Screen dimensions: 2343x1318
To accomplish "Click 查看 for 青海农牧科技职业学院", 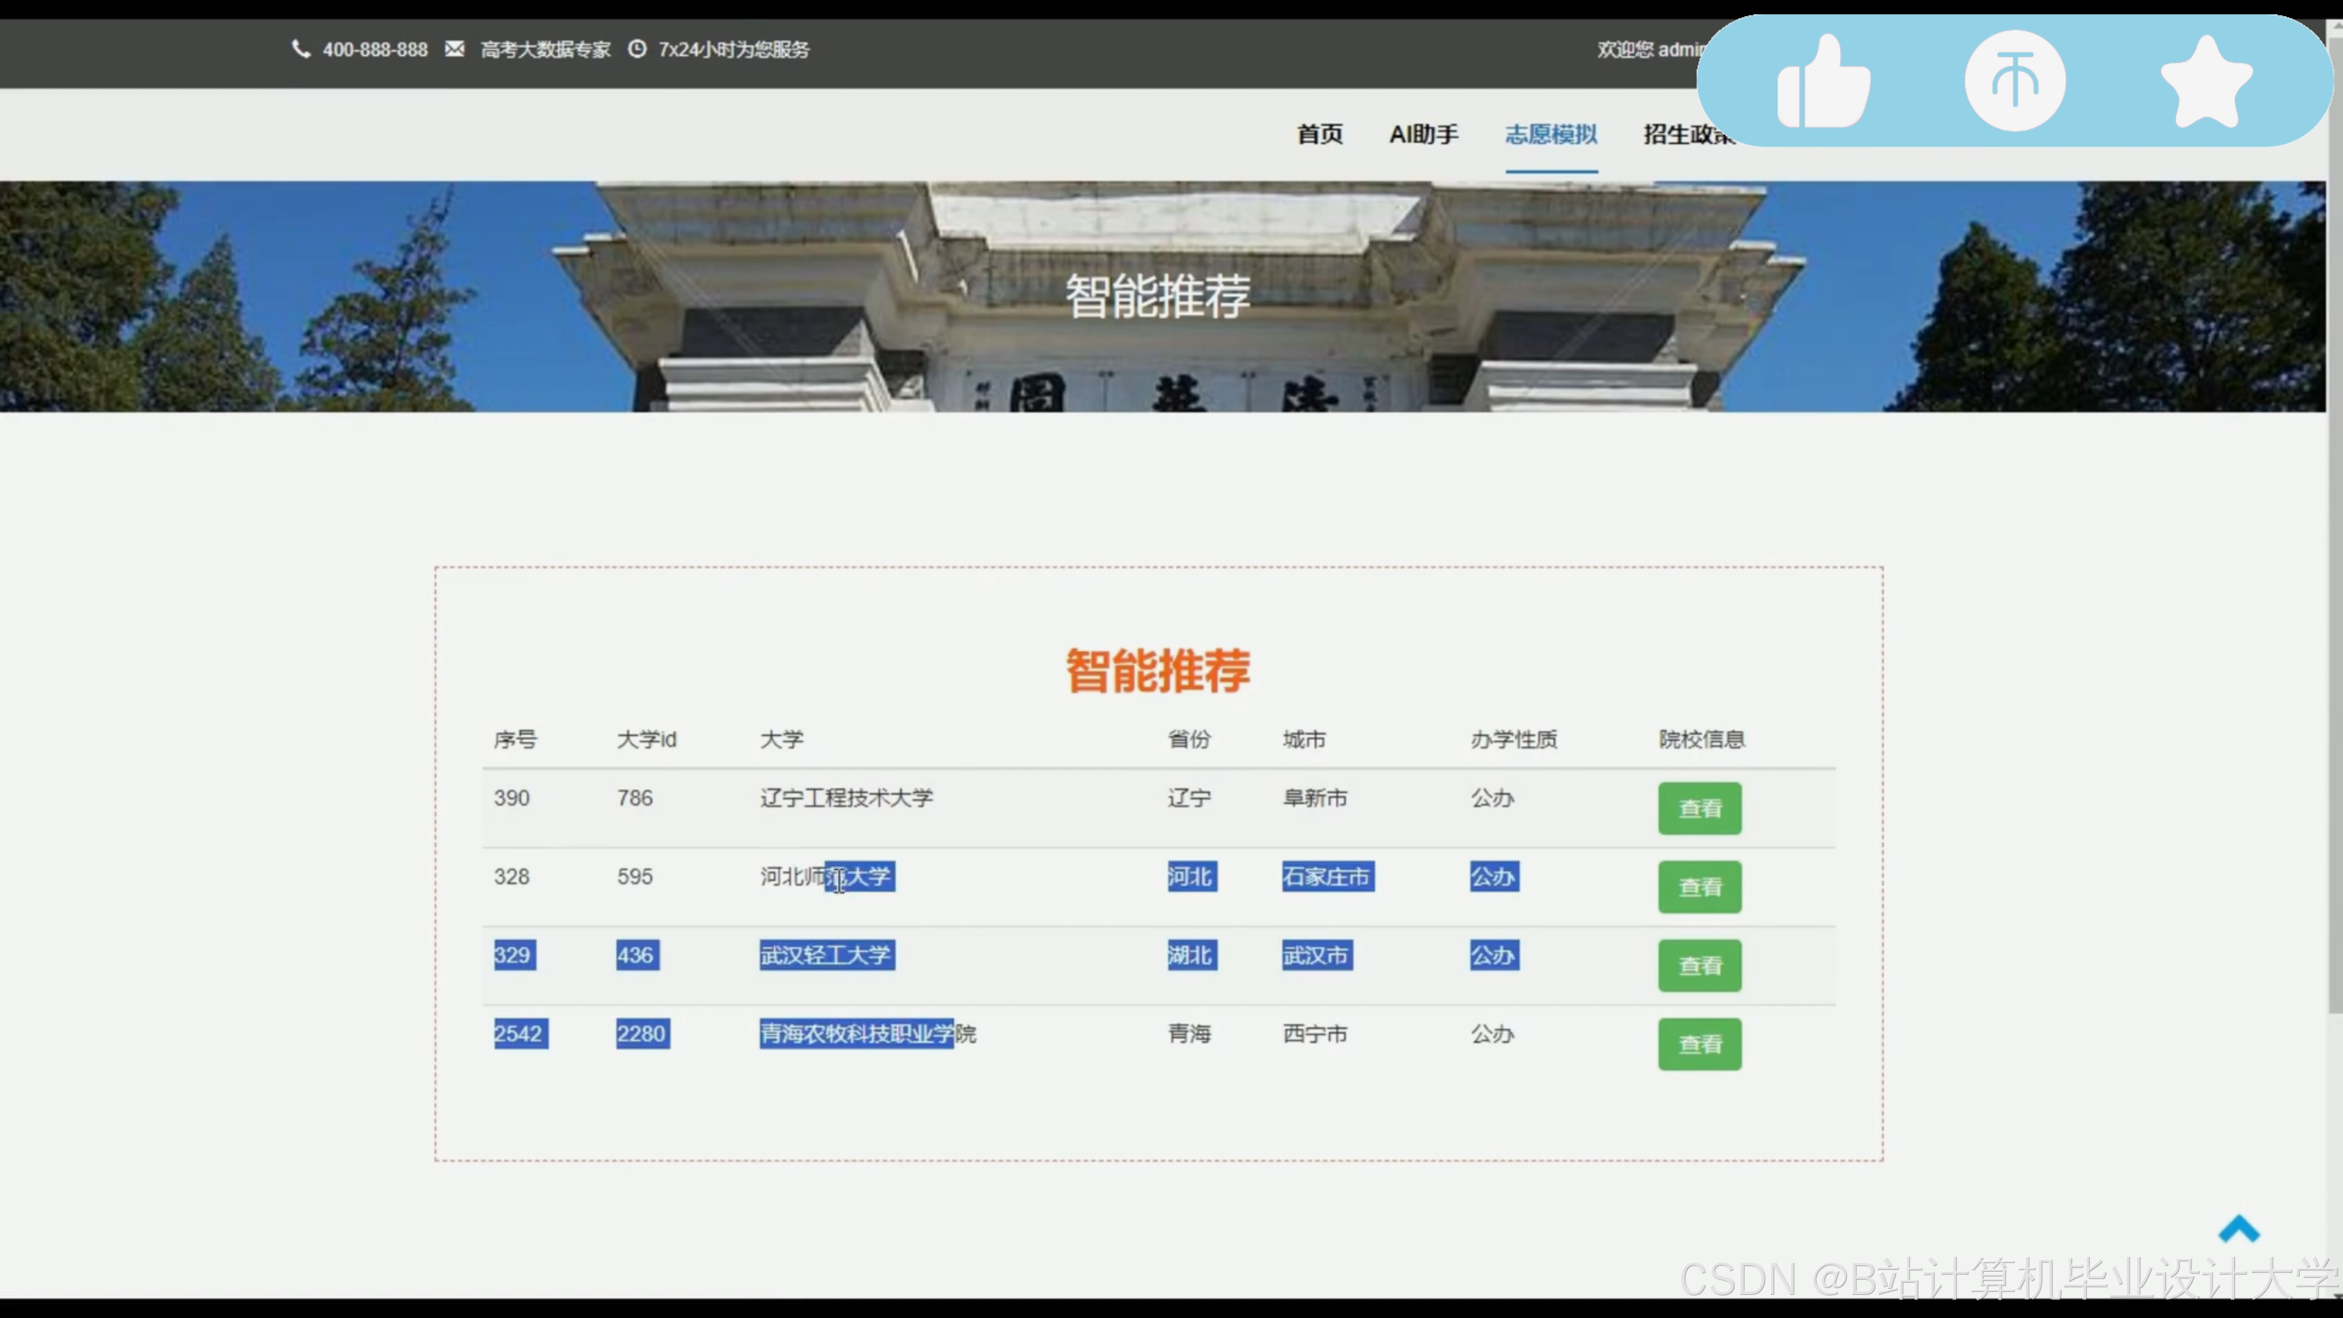I will tap(1699, 1043).
